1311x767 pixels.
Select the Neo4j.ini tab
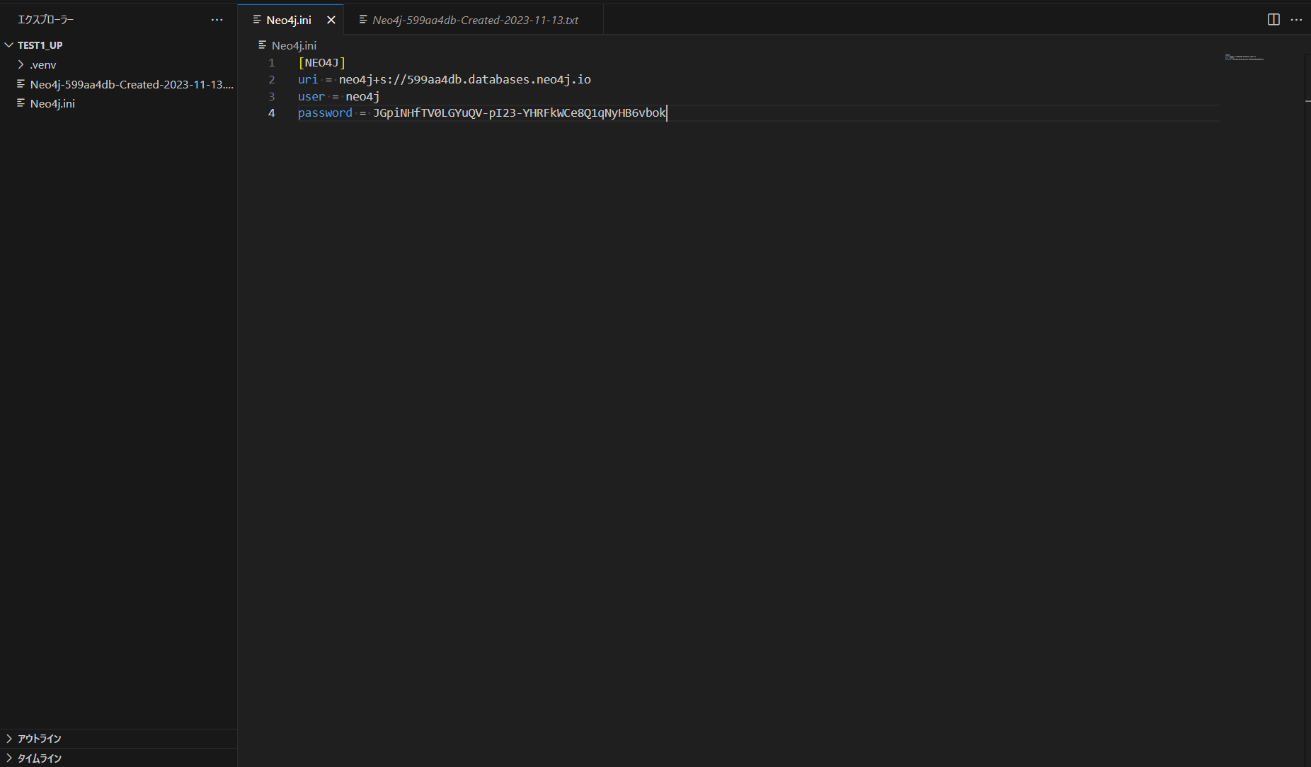(x=287, y=20)
